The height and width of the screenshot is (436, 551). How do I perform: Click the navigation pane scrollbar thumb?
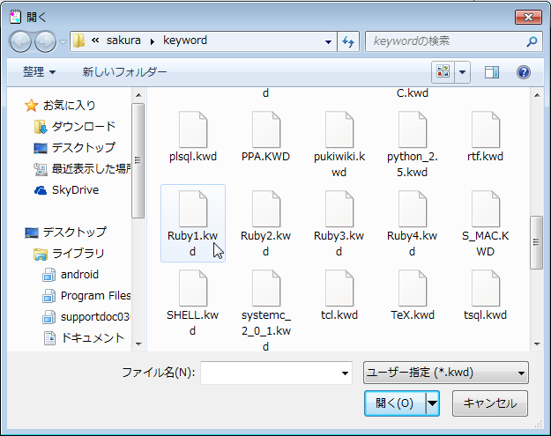[x=138, y=160]
